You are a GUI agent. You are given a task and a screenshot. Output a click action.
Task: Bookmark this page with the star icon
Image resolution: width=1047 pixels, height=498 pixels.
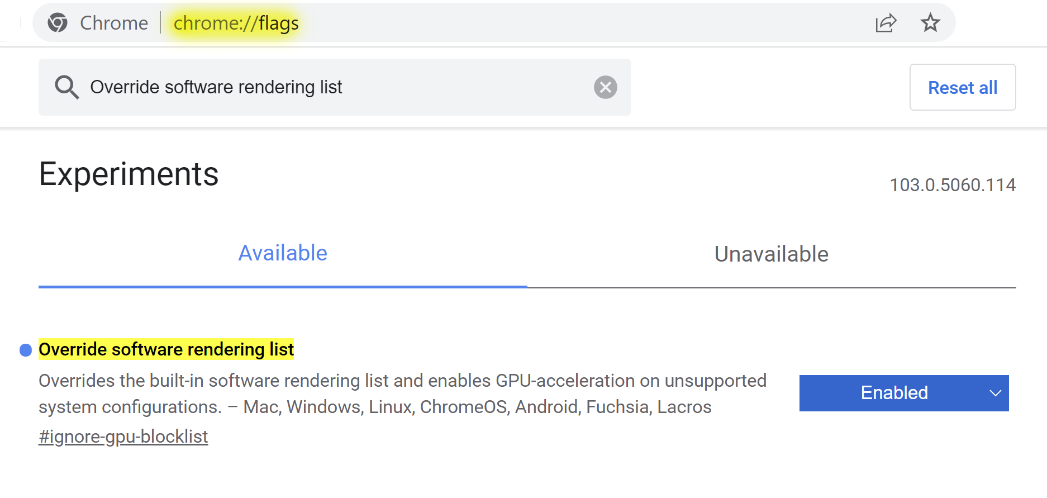click(x=930, y=23)
